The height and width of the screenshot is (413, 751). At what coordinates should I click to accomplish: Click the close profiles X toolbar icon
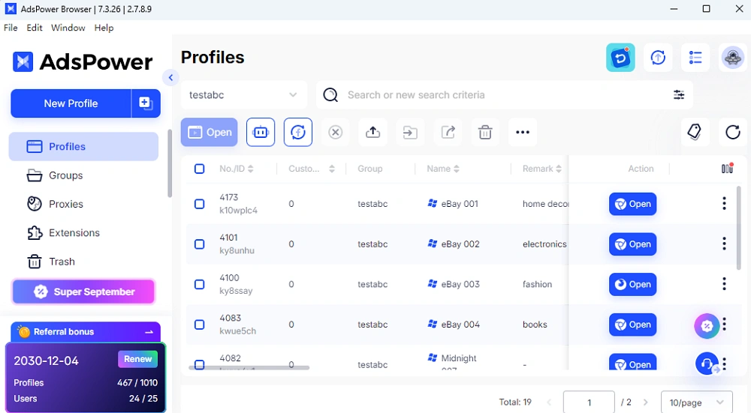click(x=335, y=132)
